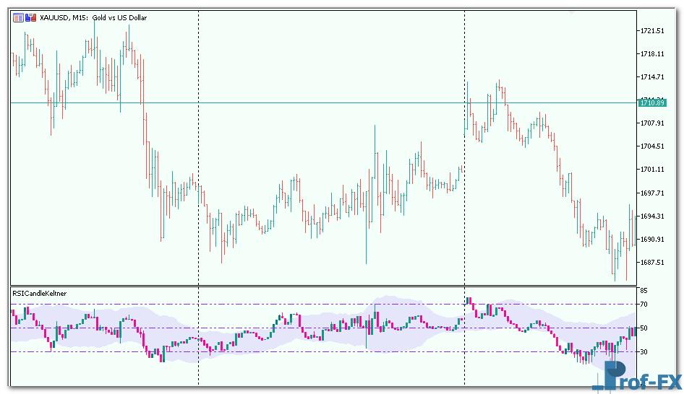Click the 1721.51 price axis label

tap(651, 31)
